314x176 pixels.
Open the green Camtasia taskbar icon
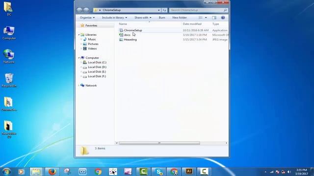tap(143, 172)
